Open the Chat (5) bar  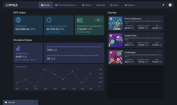(x=20, y=103)
